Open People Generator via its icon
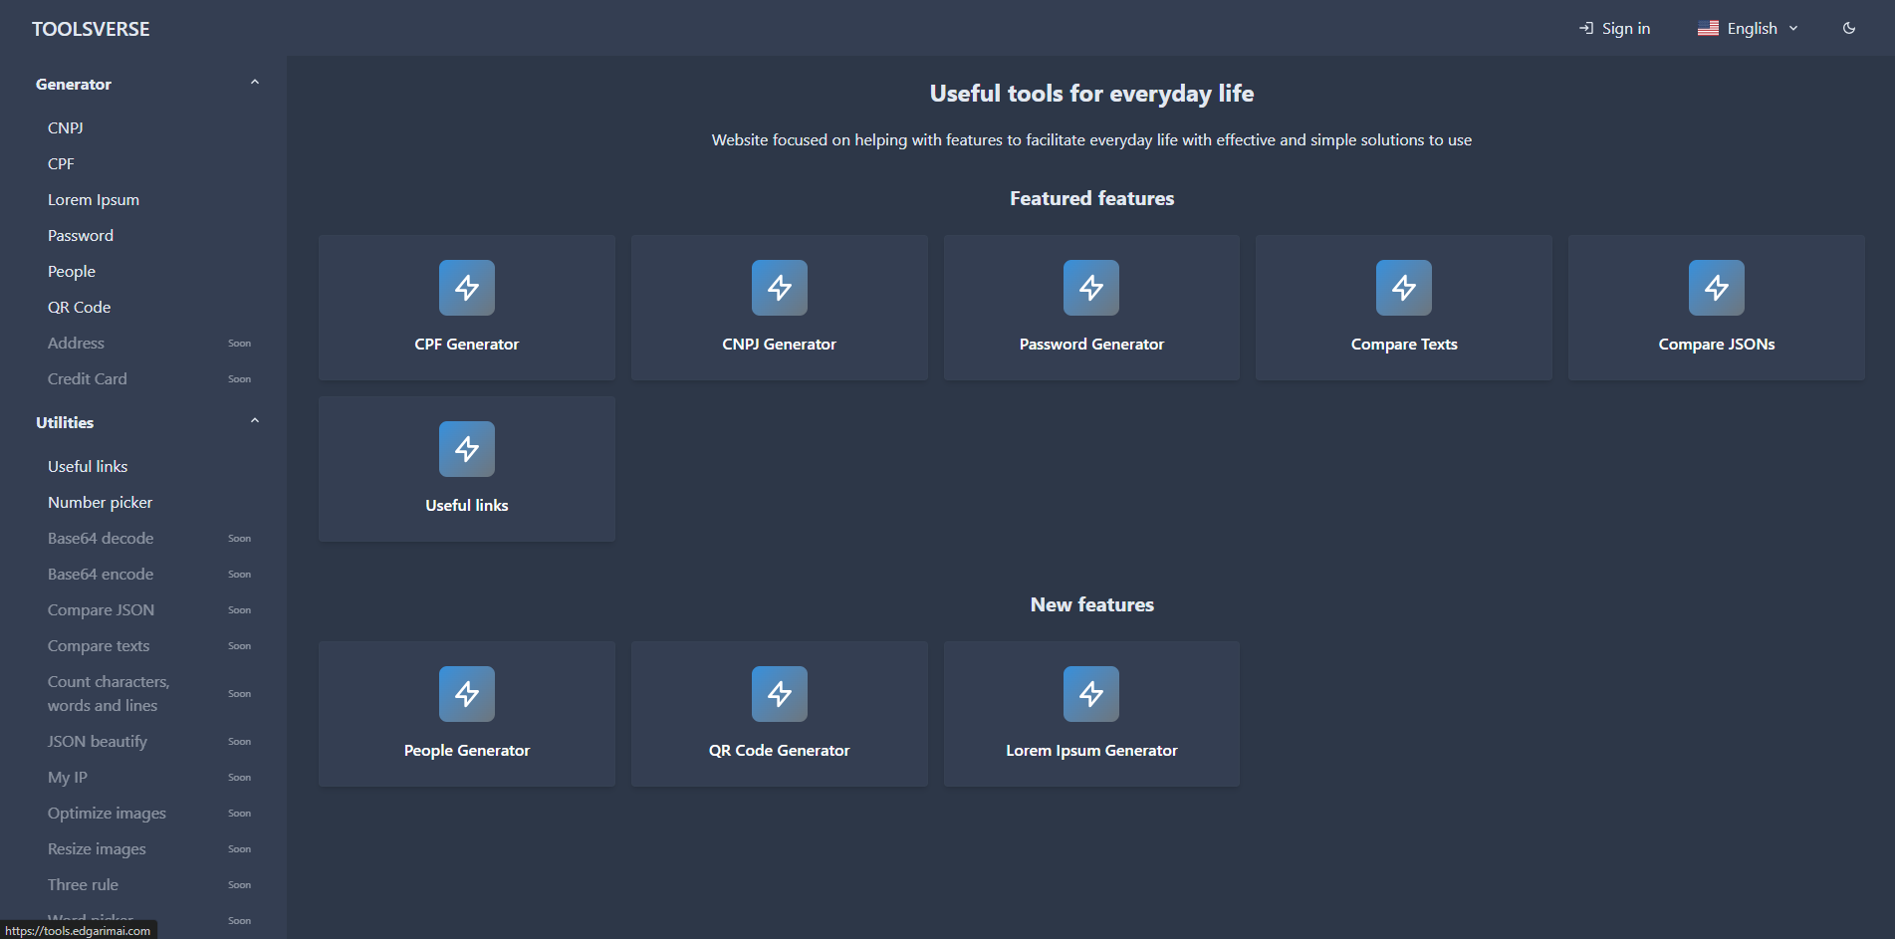This screenshot has height=939, width=1895. coord(466,694)
